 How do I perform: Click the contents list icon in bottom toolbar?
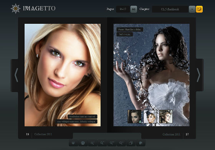(x=73, y=143)
